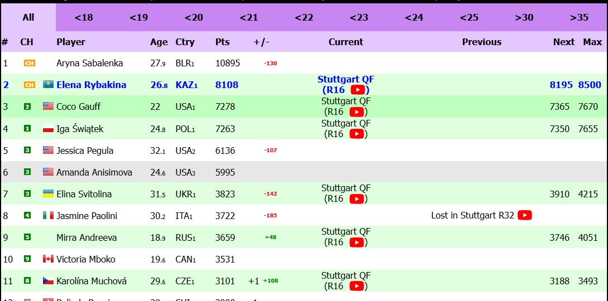Click the Amanda Anisimova name link
The height and width of the screenshot is (301, 608).
click(94, 172)
